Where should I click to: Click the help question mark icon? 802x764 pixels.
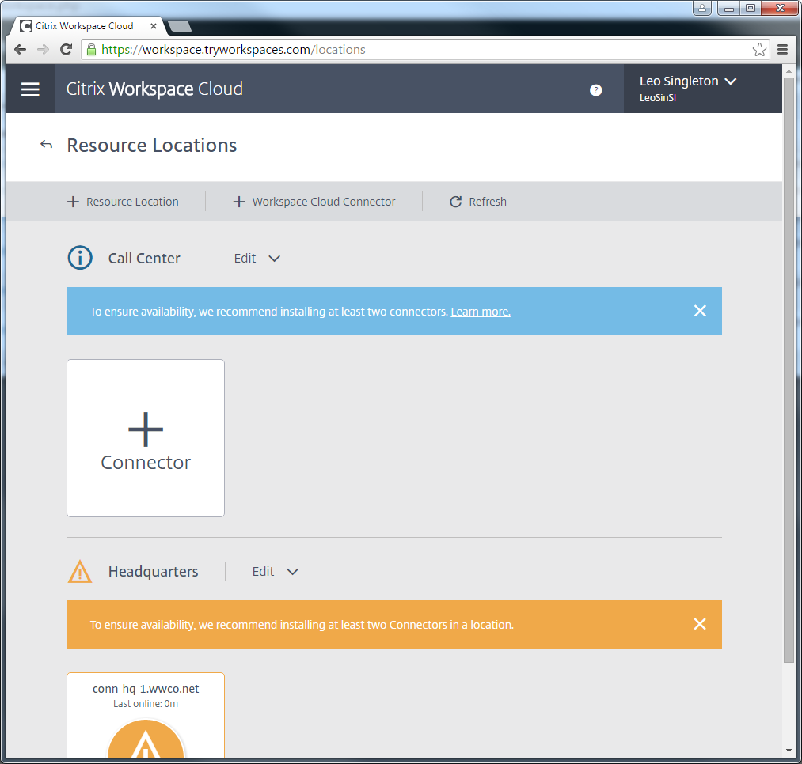point(596,90)
